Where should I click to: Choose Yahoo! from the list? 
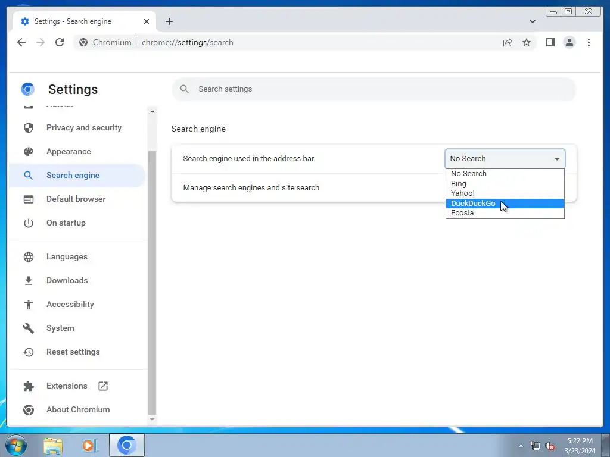pos(505,193)
